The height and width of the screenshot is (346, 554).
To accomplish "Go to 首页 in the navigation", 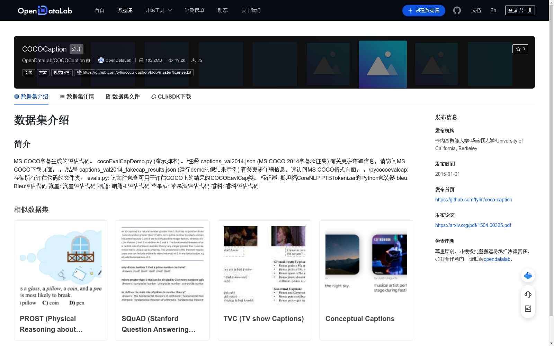I will (100, 10).
